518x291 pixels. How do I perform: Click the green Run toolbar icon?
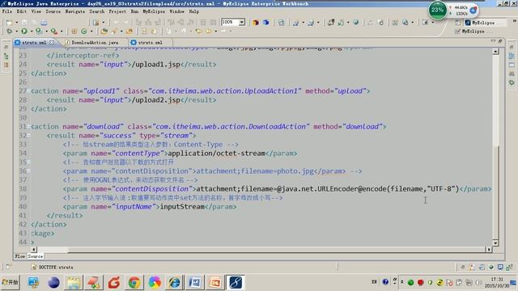(x=24, y=31)
